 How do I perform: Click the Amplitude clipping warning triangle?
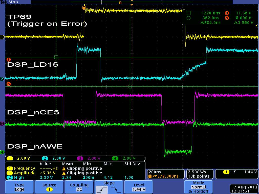point(64,173)
